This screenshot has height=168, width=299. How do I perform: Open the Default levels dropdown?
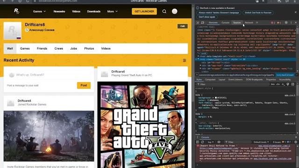coord(261,142)
